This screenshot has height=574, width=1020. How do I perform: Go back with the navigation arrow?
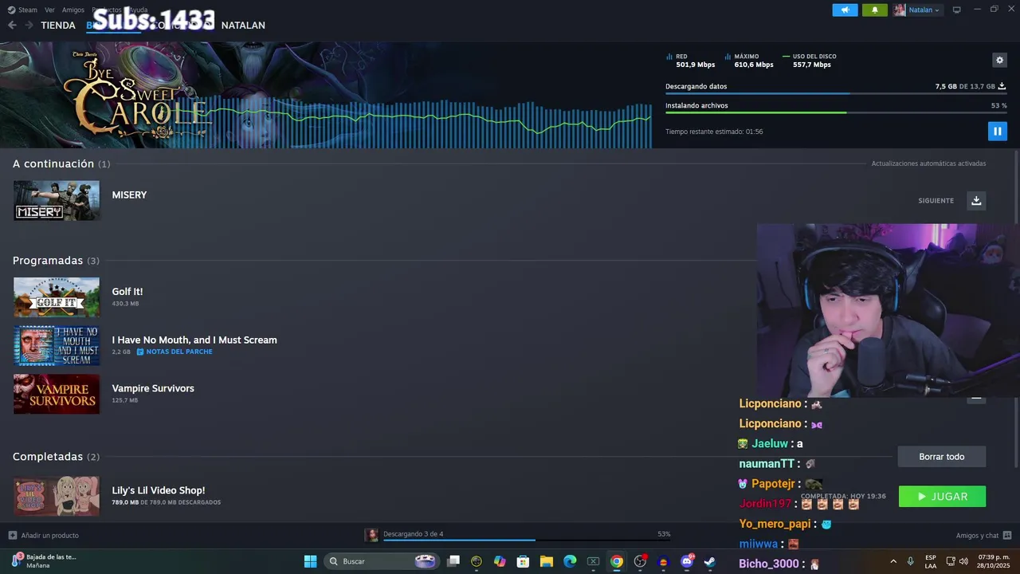coord(12,25)
